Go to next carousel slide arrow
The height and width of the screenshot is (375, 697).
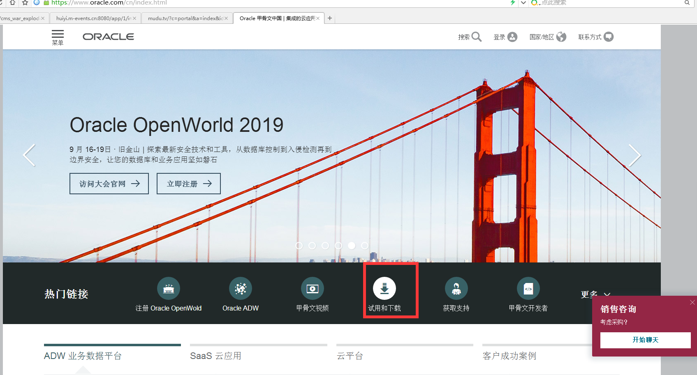634,155
